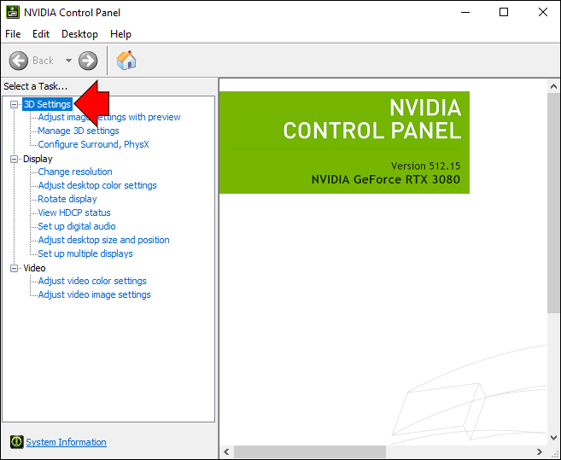
Task: Open Configure Surround, PhysX
Action: 93,144
